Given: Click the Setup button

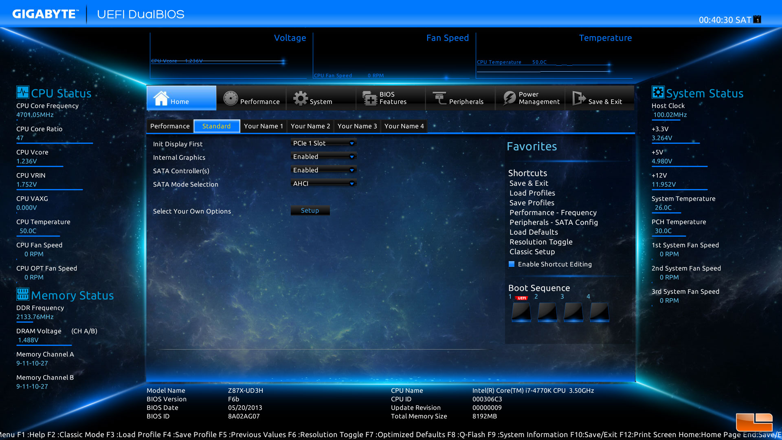Looking at the screenshot, I should point(310,210).
